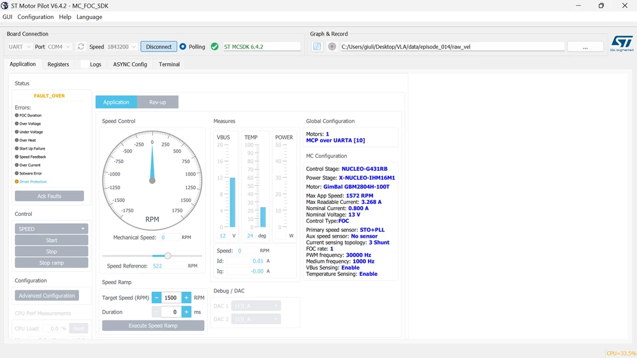Image resolution: width=637 pixels, height=358 pixels.
Task: Switch to the ASYNC Config tab
Action: (x=130, y=64)
